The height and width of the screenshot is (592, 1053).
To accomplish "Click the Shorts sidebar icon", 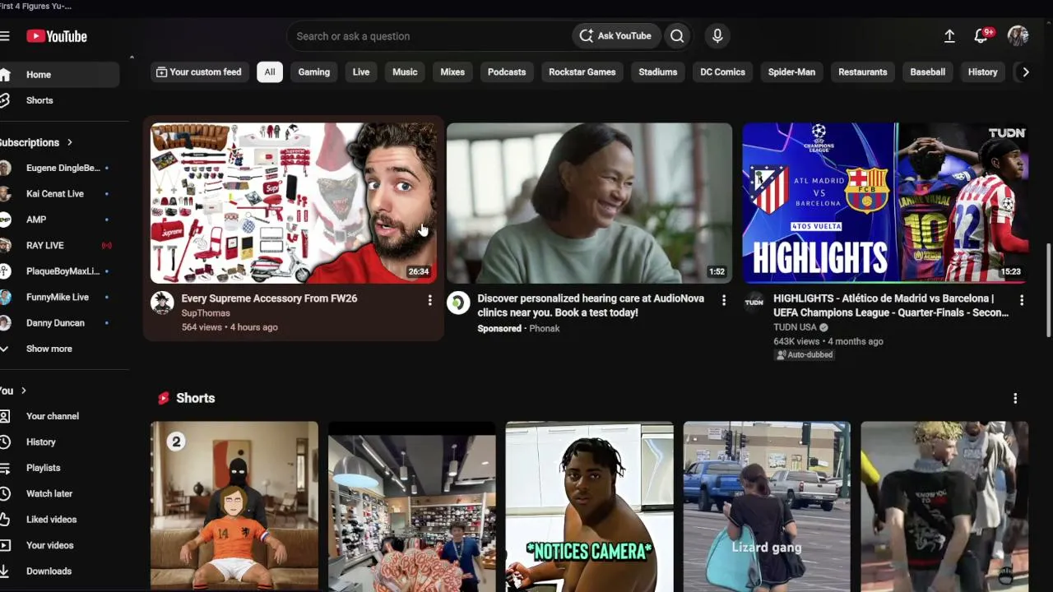I will [x=5, y=100].
